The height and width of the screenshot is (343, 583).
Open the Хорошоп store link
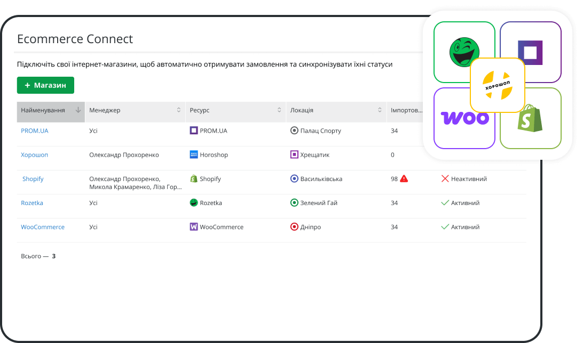(x=34, y=155)
